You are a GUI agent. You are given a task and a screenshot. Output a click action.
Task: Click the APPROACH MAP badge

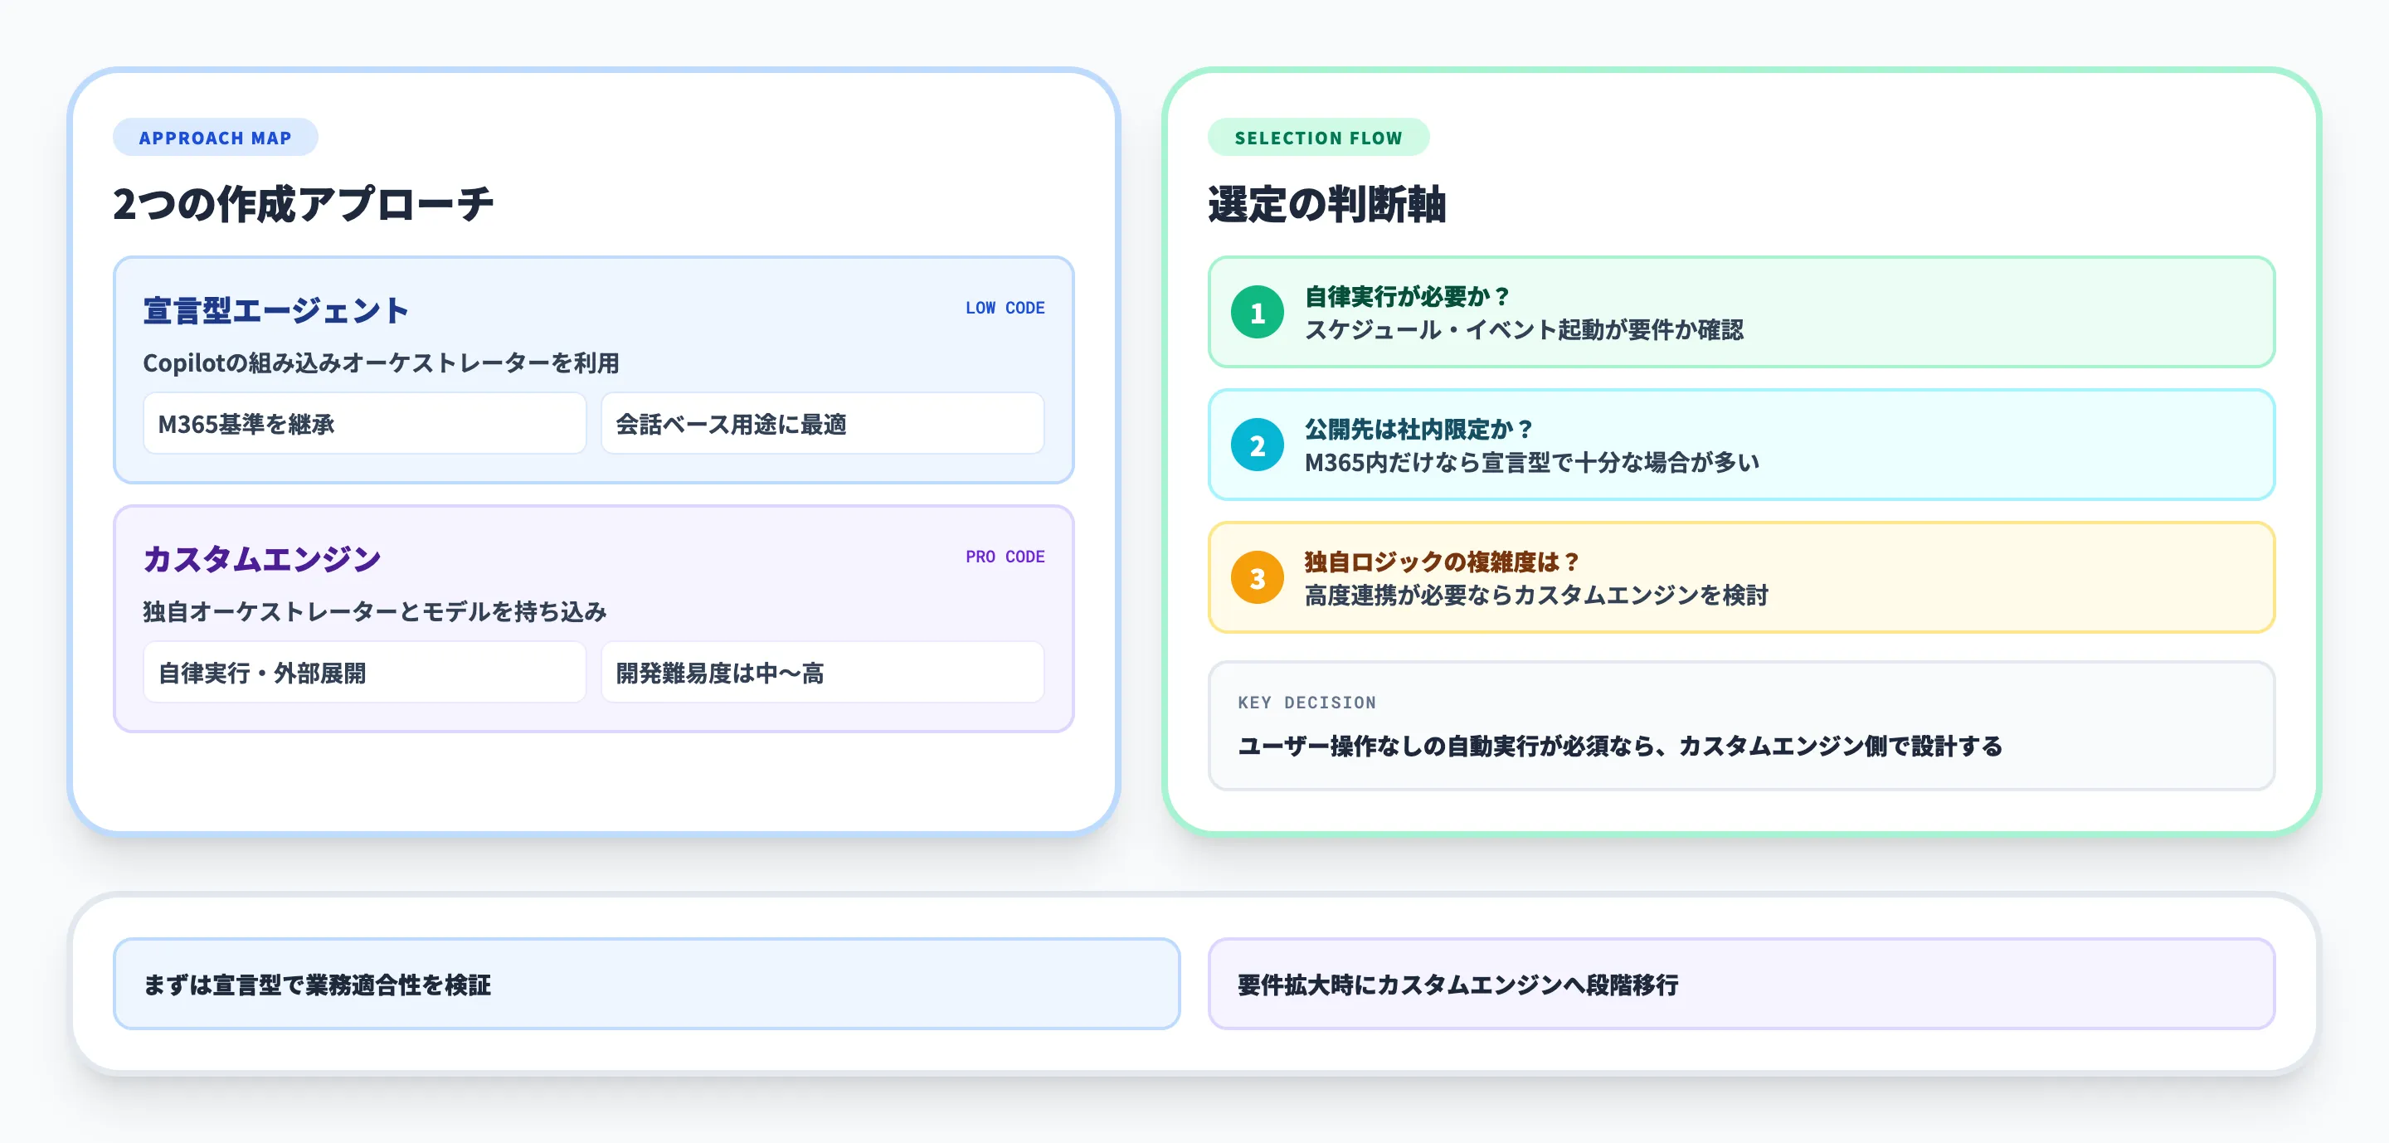[215, 137]
